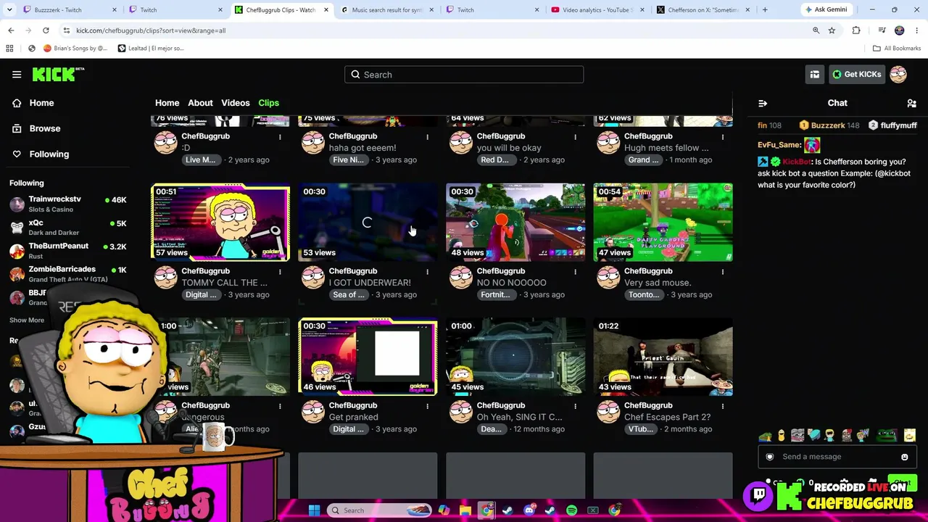
Task: Open the Chrome three-dot menu
Action: click(x=916, y=30)
